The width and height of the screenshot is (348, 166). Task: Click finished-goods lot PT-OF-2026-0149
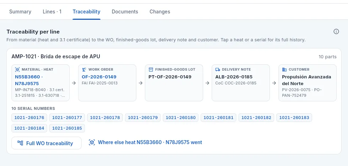click(x=170, y=77)
